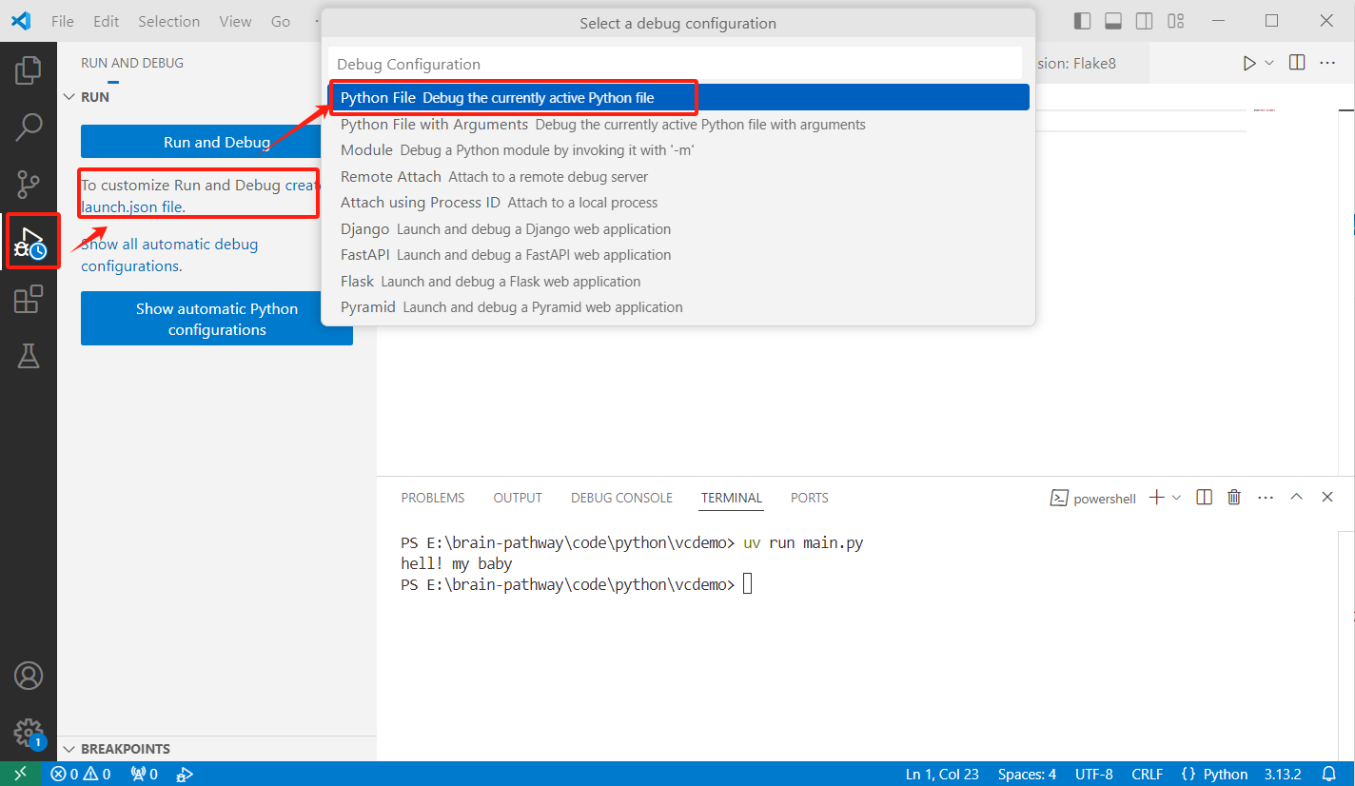Viewport: 1355px width, 786px height.
Task: Open the Testing flask icon view
Action: pos(29,356)
